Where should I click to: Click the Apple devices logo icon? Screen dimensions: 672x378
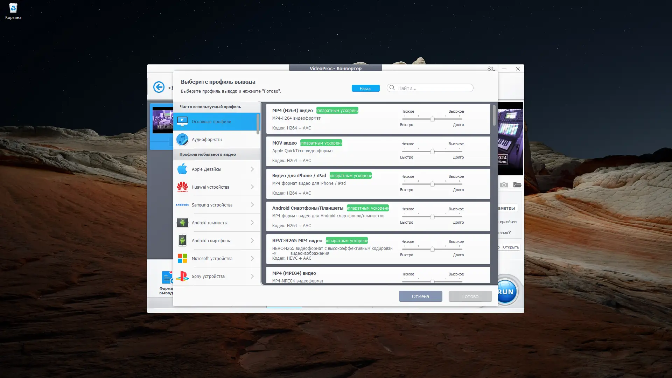182,169
